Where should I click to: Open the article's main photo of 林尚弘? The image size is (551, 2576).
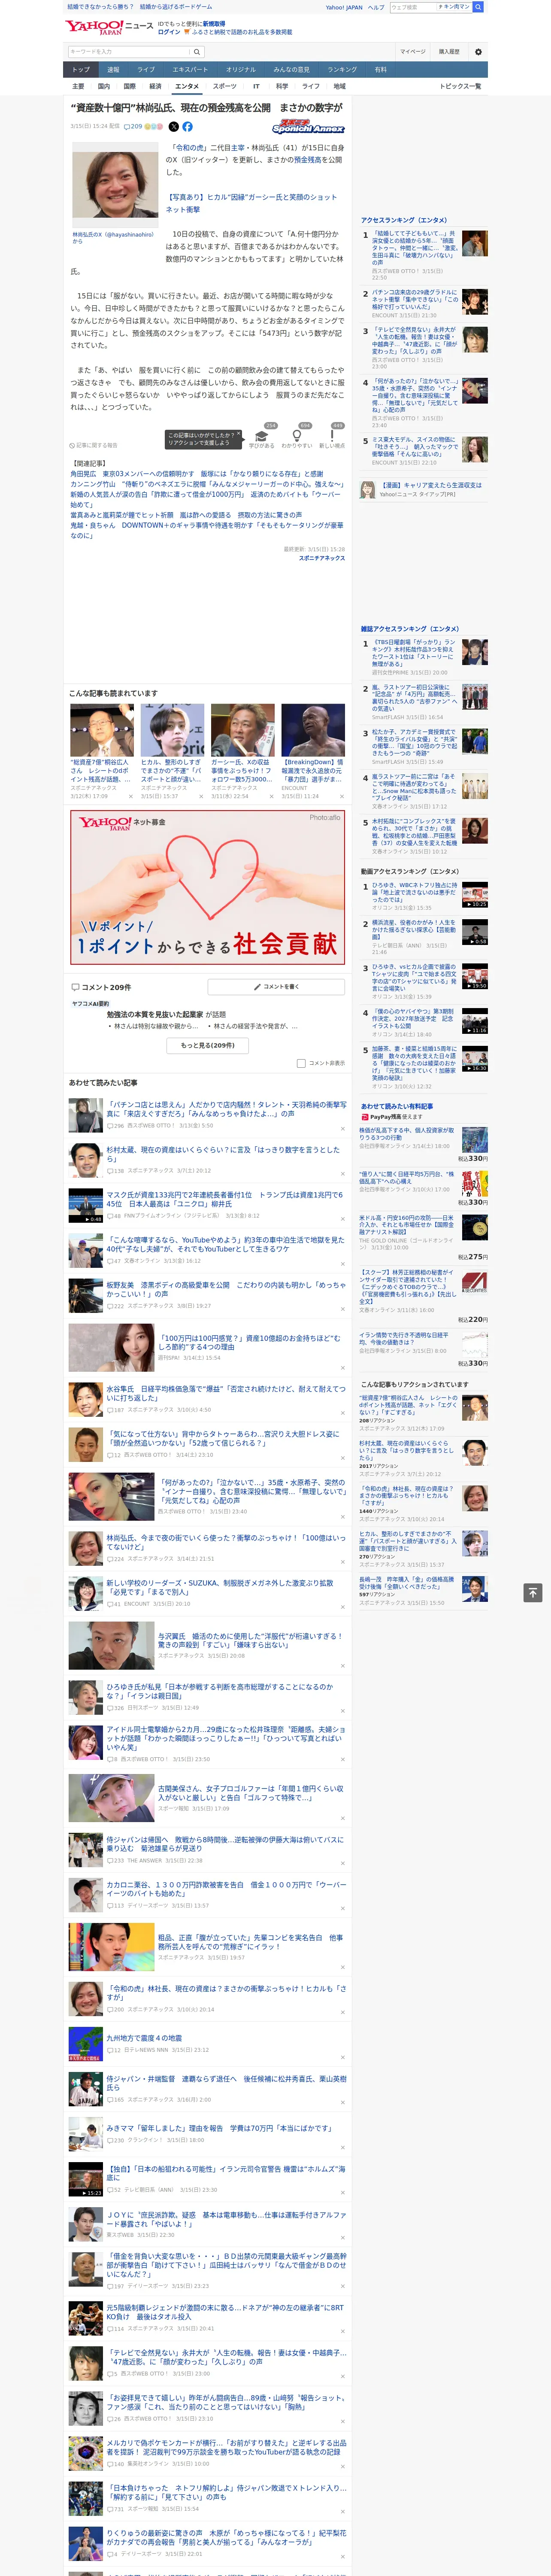[115, 186]
